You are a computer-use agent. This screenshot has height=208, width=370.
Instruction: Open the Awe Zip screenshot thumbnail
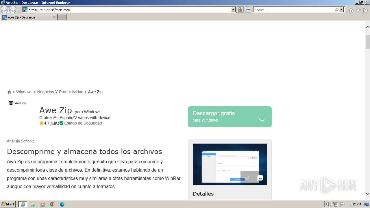[x=230, y=164]
